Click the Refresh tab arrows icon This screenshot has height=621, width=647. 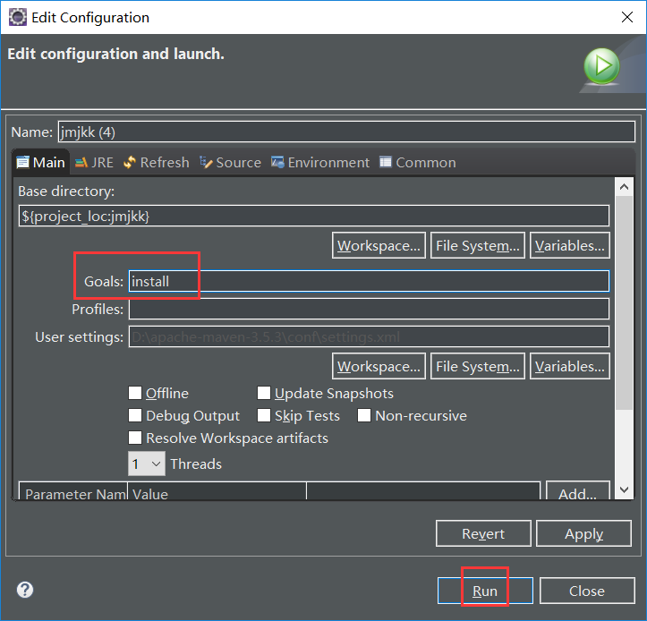point(130,163)
